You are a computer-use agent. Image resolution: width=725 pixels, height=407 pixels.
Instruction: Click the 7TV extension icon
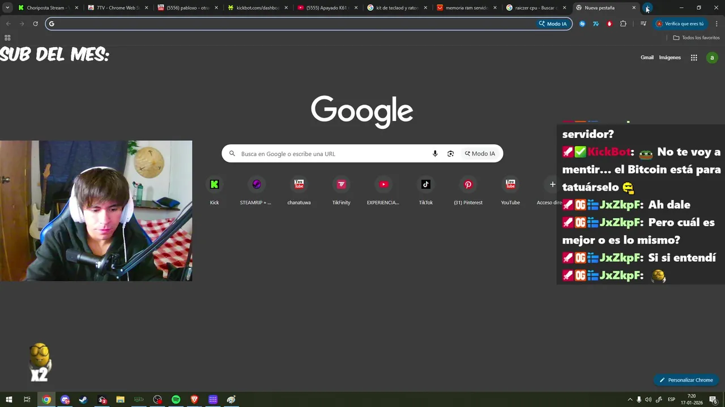click(x=596, y=24)
